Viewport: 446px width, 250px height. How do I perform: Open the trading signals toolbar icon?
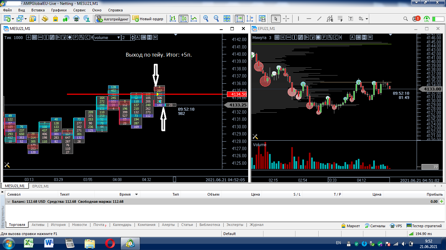point(66,19)
